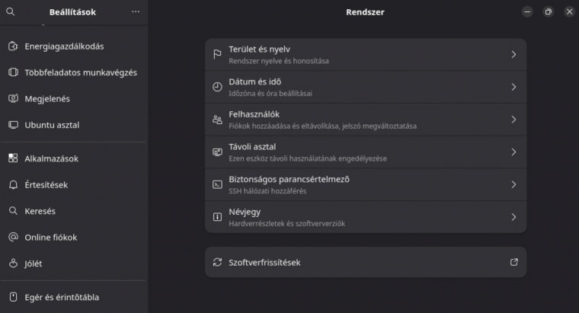Open the search icon in Beállítások header
Image resolution: width=579 pixels, height=313 pixels.
click(11, 12)
